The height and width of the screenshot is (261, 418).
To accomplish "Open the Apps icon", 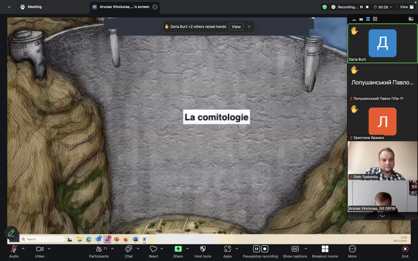I will click(227, 249).
